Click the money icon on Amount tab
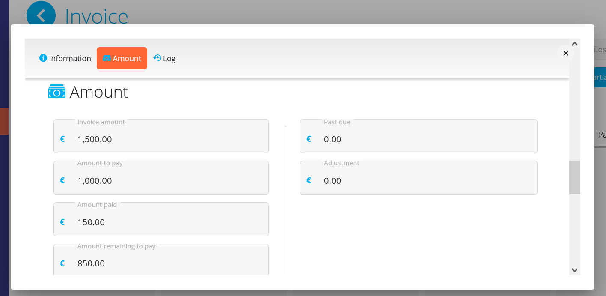 pos(107,58)
